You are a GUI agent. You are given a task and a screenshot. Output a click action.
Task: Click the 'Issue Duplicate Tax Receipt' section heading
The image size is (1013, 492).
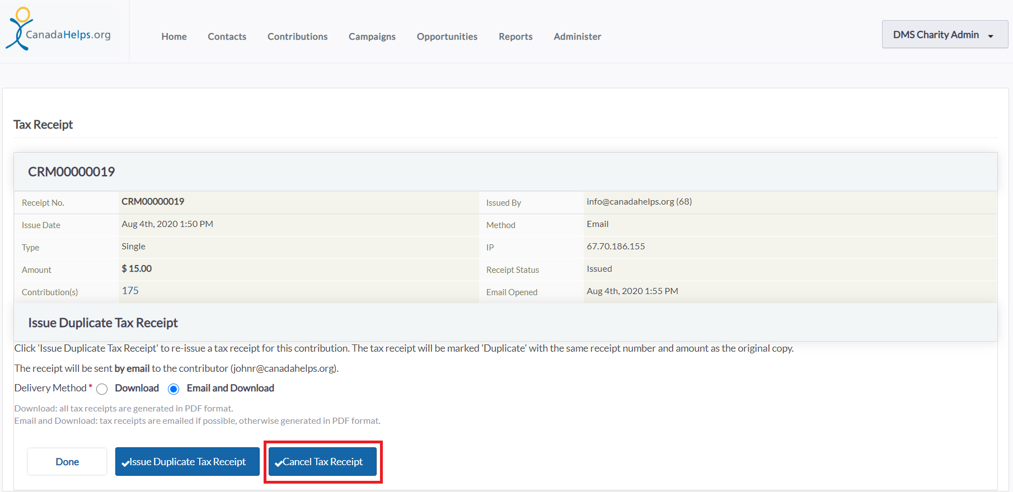[x=103, y=323]
